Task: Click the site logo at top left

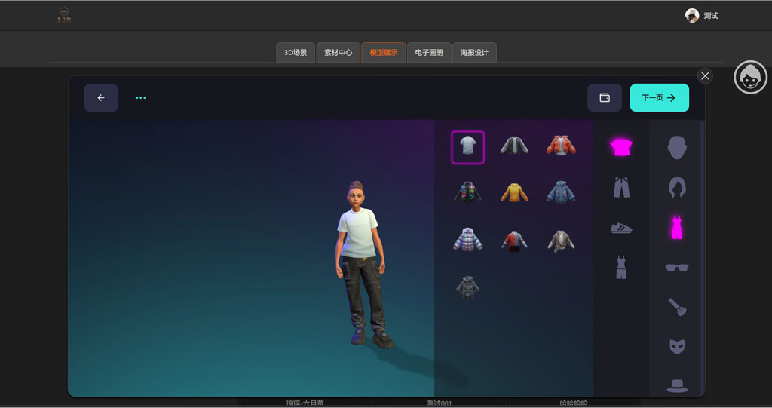Action: pyautogui.click(x=64, y=15)
